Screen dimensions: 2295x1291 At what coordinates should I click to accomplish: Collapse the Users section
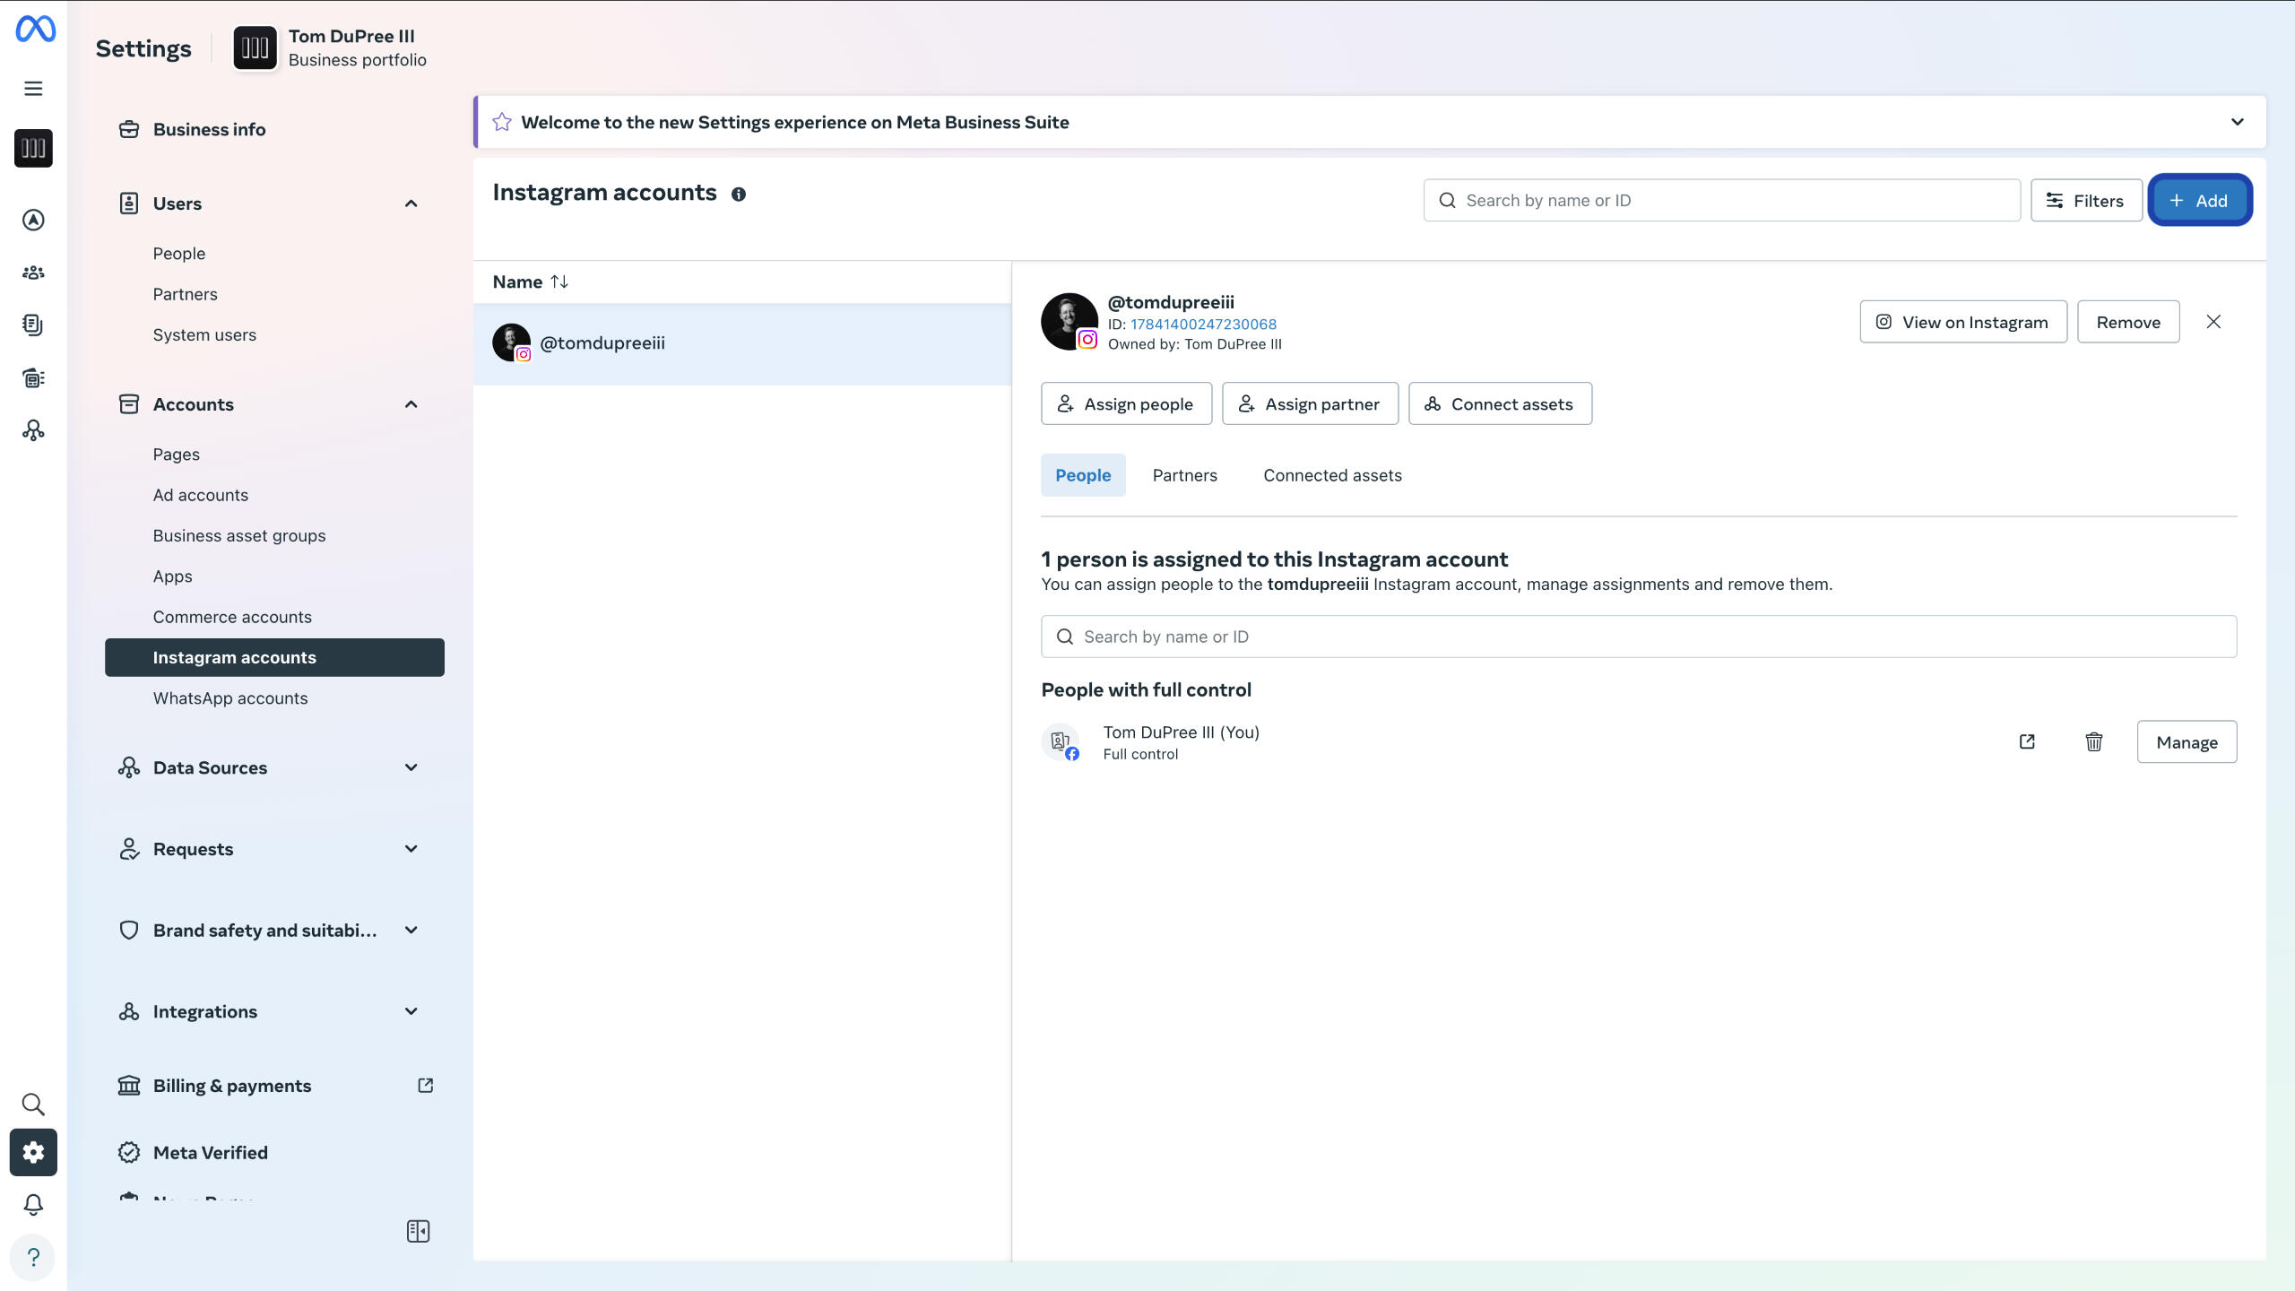pyautogui.click(x=411, y=204)
